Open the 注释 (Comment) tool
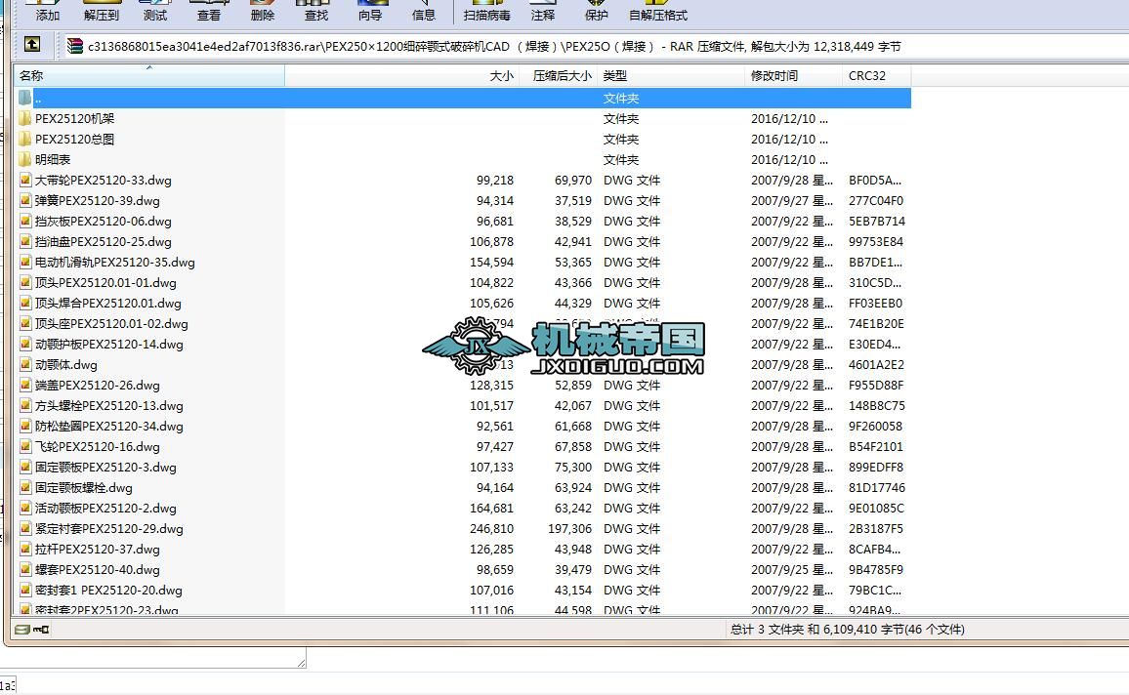Image resolution: width=1129 pixels, height=695 pixels. (x=543, y=12)
